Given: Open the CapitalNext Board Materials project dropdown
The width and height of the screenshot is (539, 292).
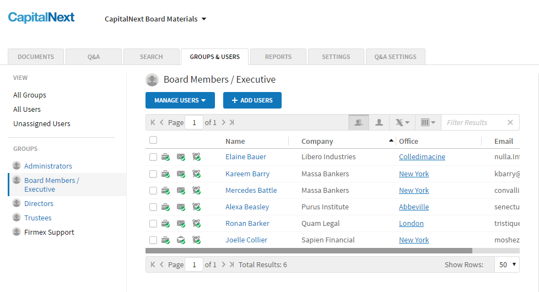Looking at the screenshot, I should click(x=155, y=19).
